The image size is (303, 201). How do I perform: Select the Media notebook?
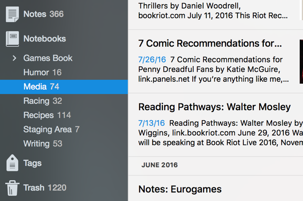[x=35, y=87]
